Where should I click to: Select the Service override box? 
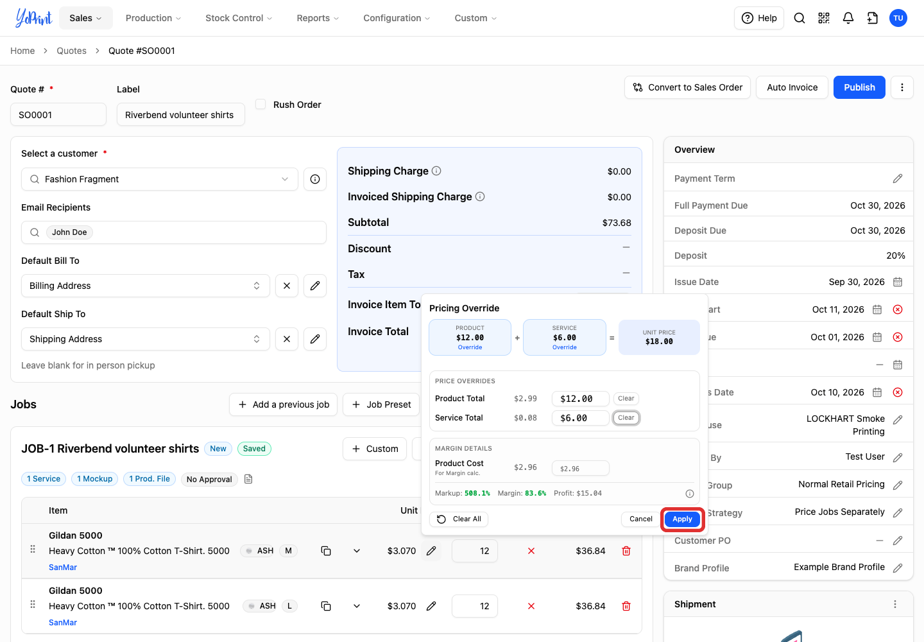(x=565, y=337)
